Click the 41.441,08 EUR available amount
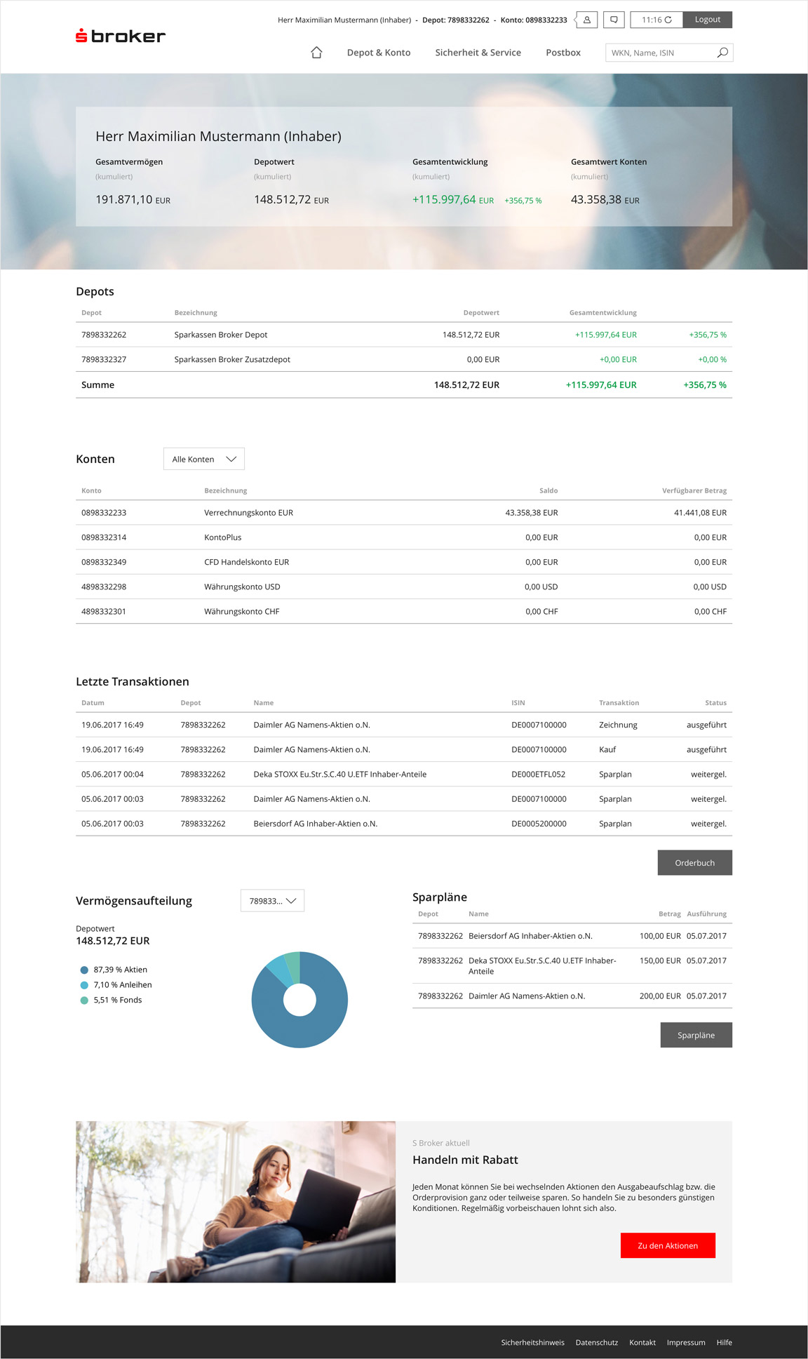The image size is (808, 1359). [700, 513]
